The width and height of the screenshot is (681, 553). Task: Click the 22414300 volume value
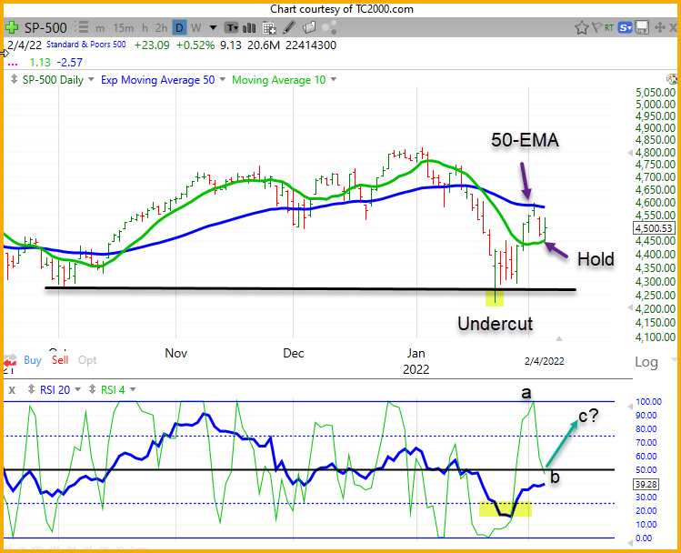(x=311, y=45)
